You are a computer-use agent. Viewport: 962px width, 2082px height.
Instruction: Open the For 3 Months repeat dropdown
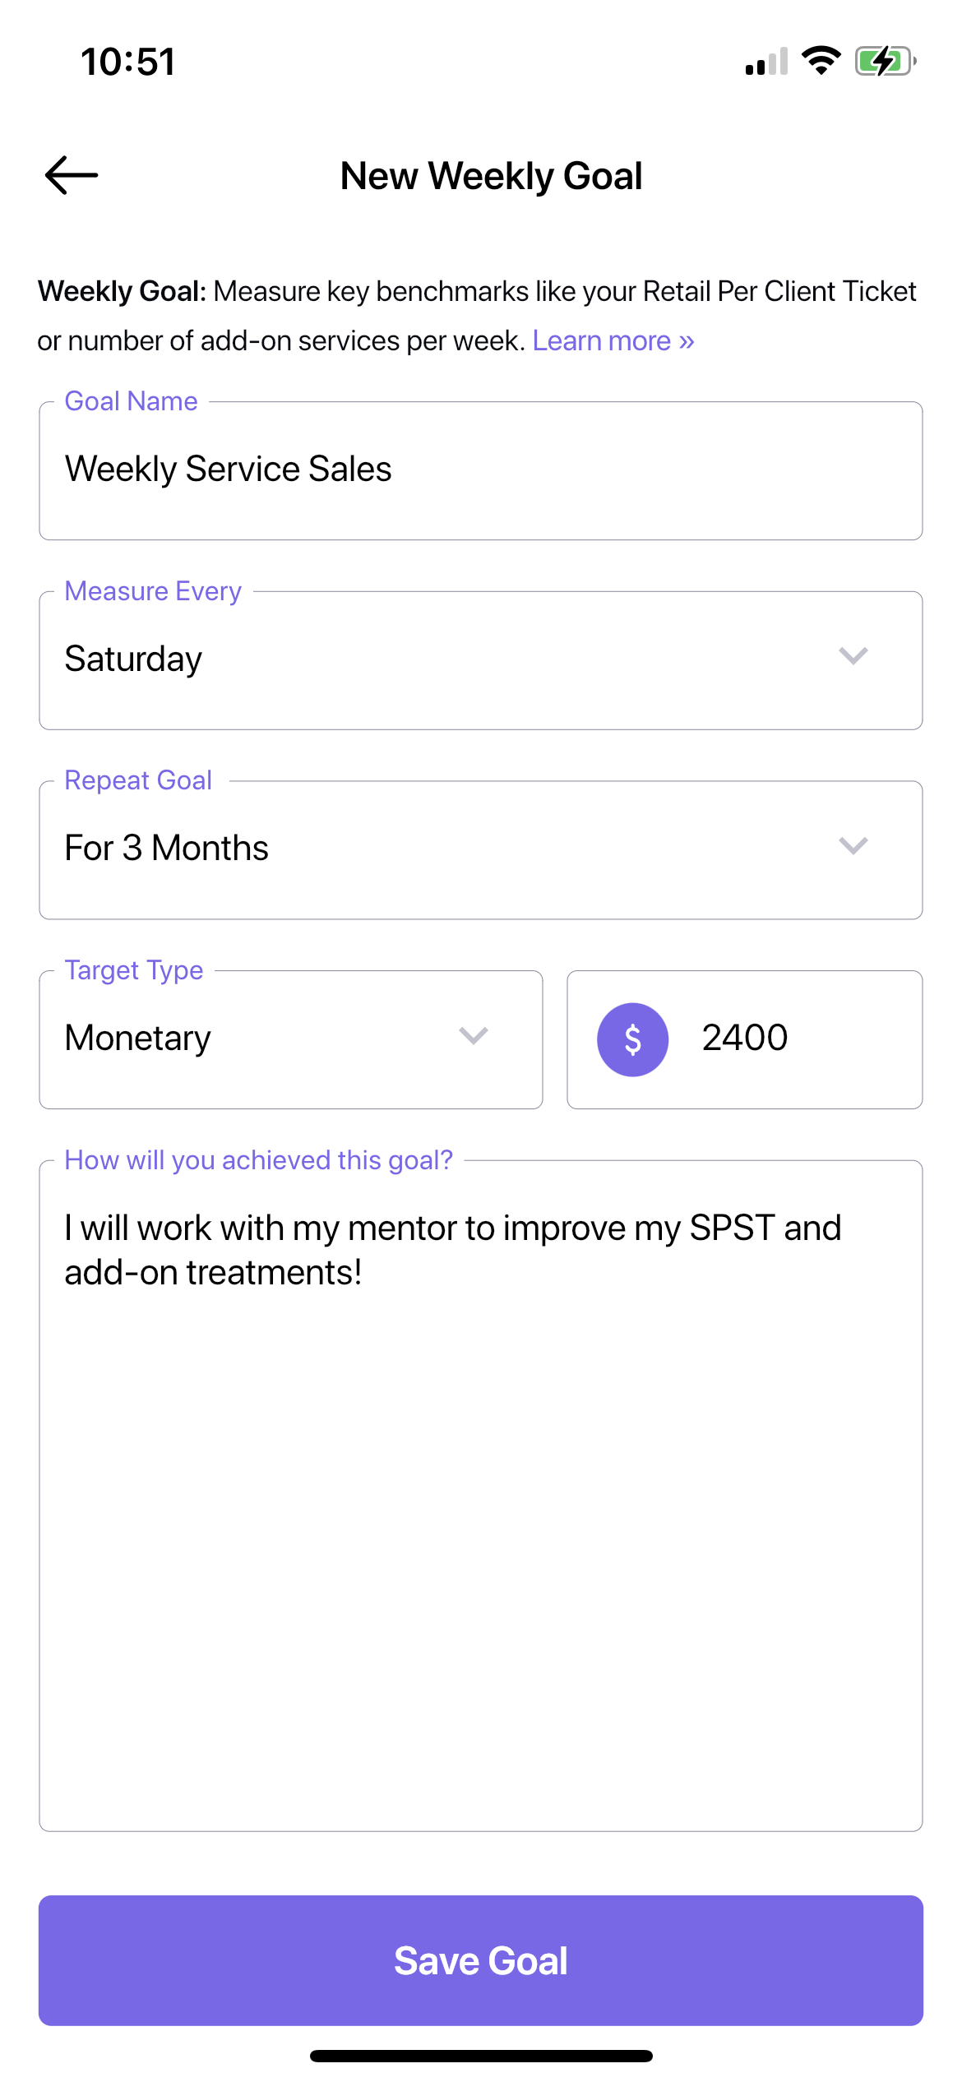[481, 849]
